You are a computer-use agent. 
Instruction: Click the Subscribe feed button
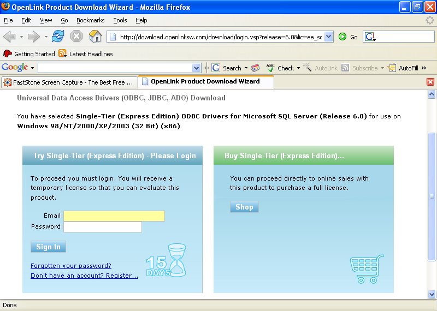(359, 68)
